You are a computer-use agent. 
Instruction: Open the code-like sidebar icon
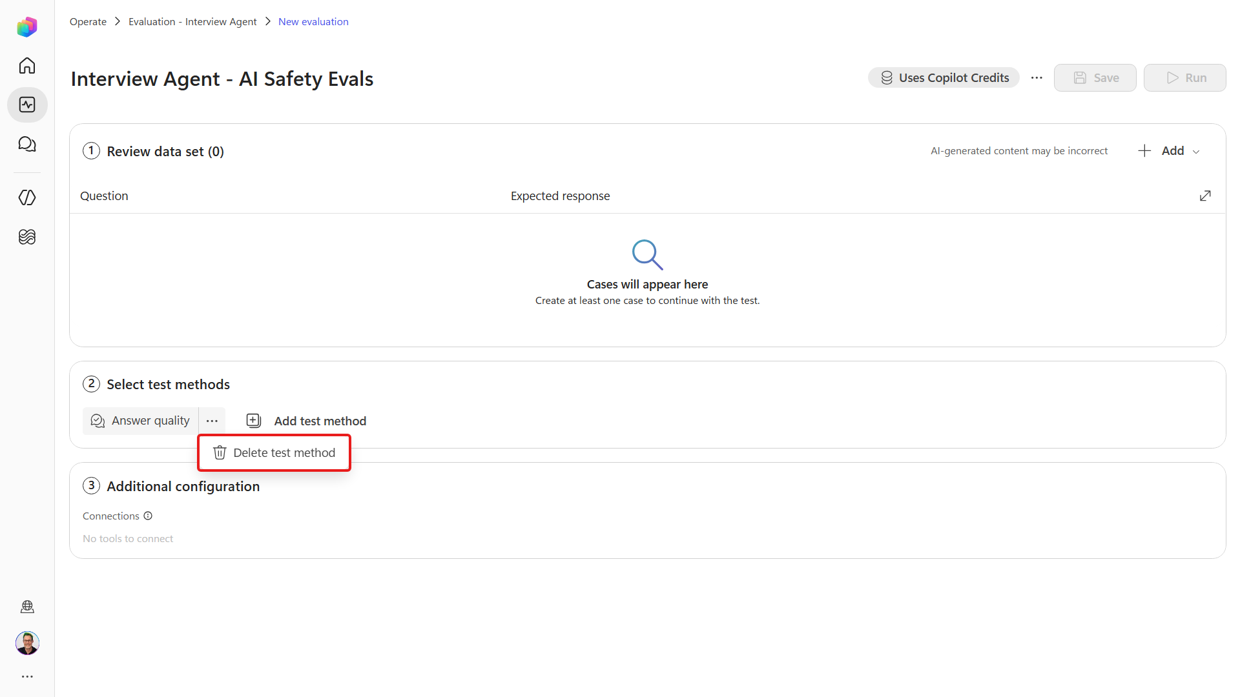click(27, 197)
